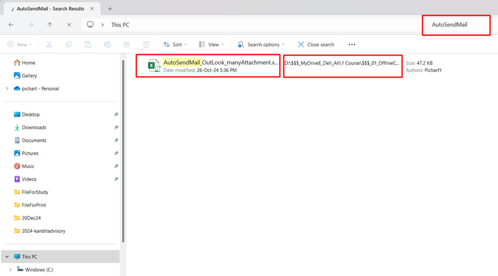
Task: Click the pin icon beside Downloads
Action: pyautogui.click(x=116, y=128)
